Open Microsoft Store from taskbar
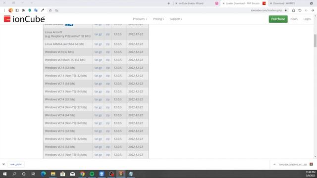 [x=63, y=174]
